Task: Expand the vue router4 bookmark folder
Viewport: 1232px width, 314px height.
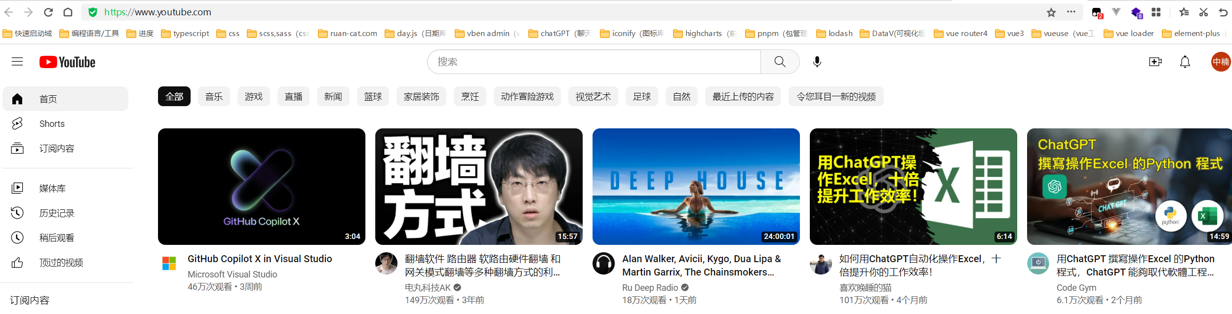Action: (961, 34)
